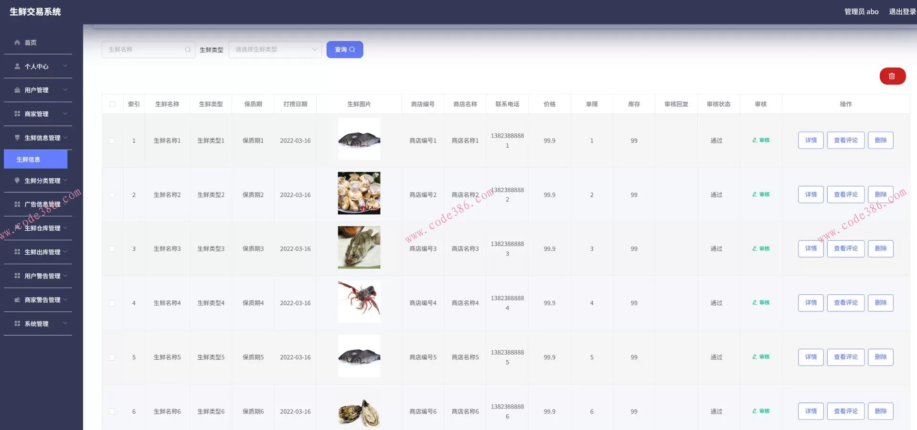Select the active 生鲜信息 menu entry

pos(35,159)
